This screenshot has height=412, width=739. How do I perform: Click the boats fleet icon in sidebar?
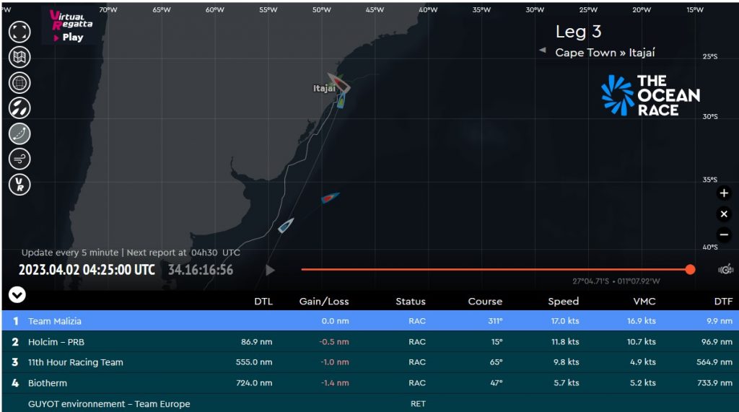click(19, 108)
